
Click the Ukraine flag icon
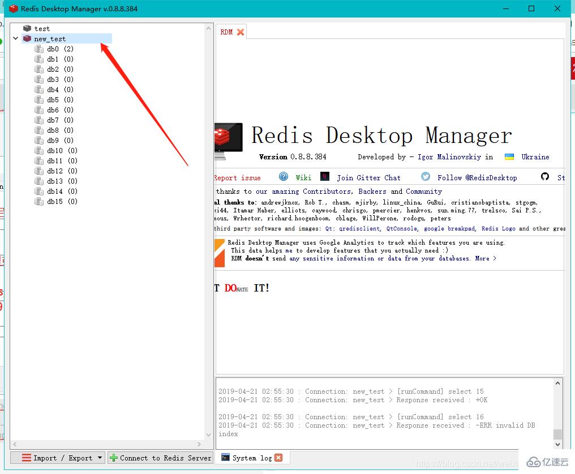510,156
